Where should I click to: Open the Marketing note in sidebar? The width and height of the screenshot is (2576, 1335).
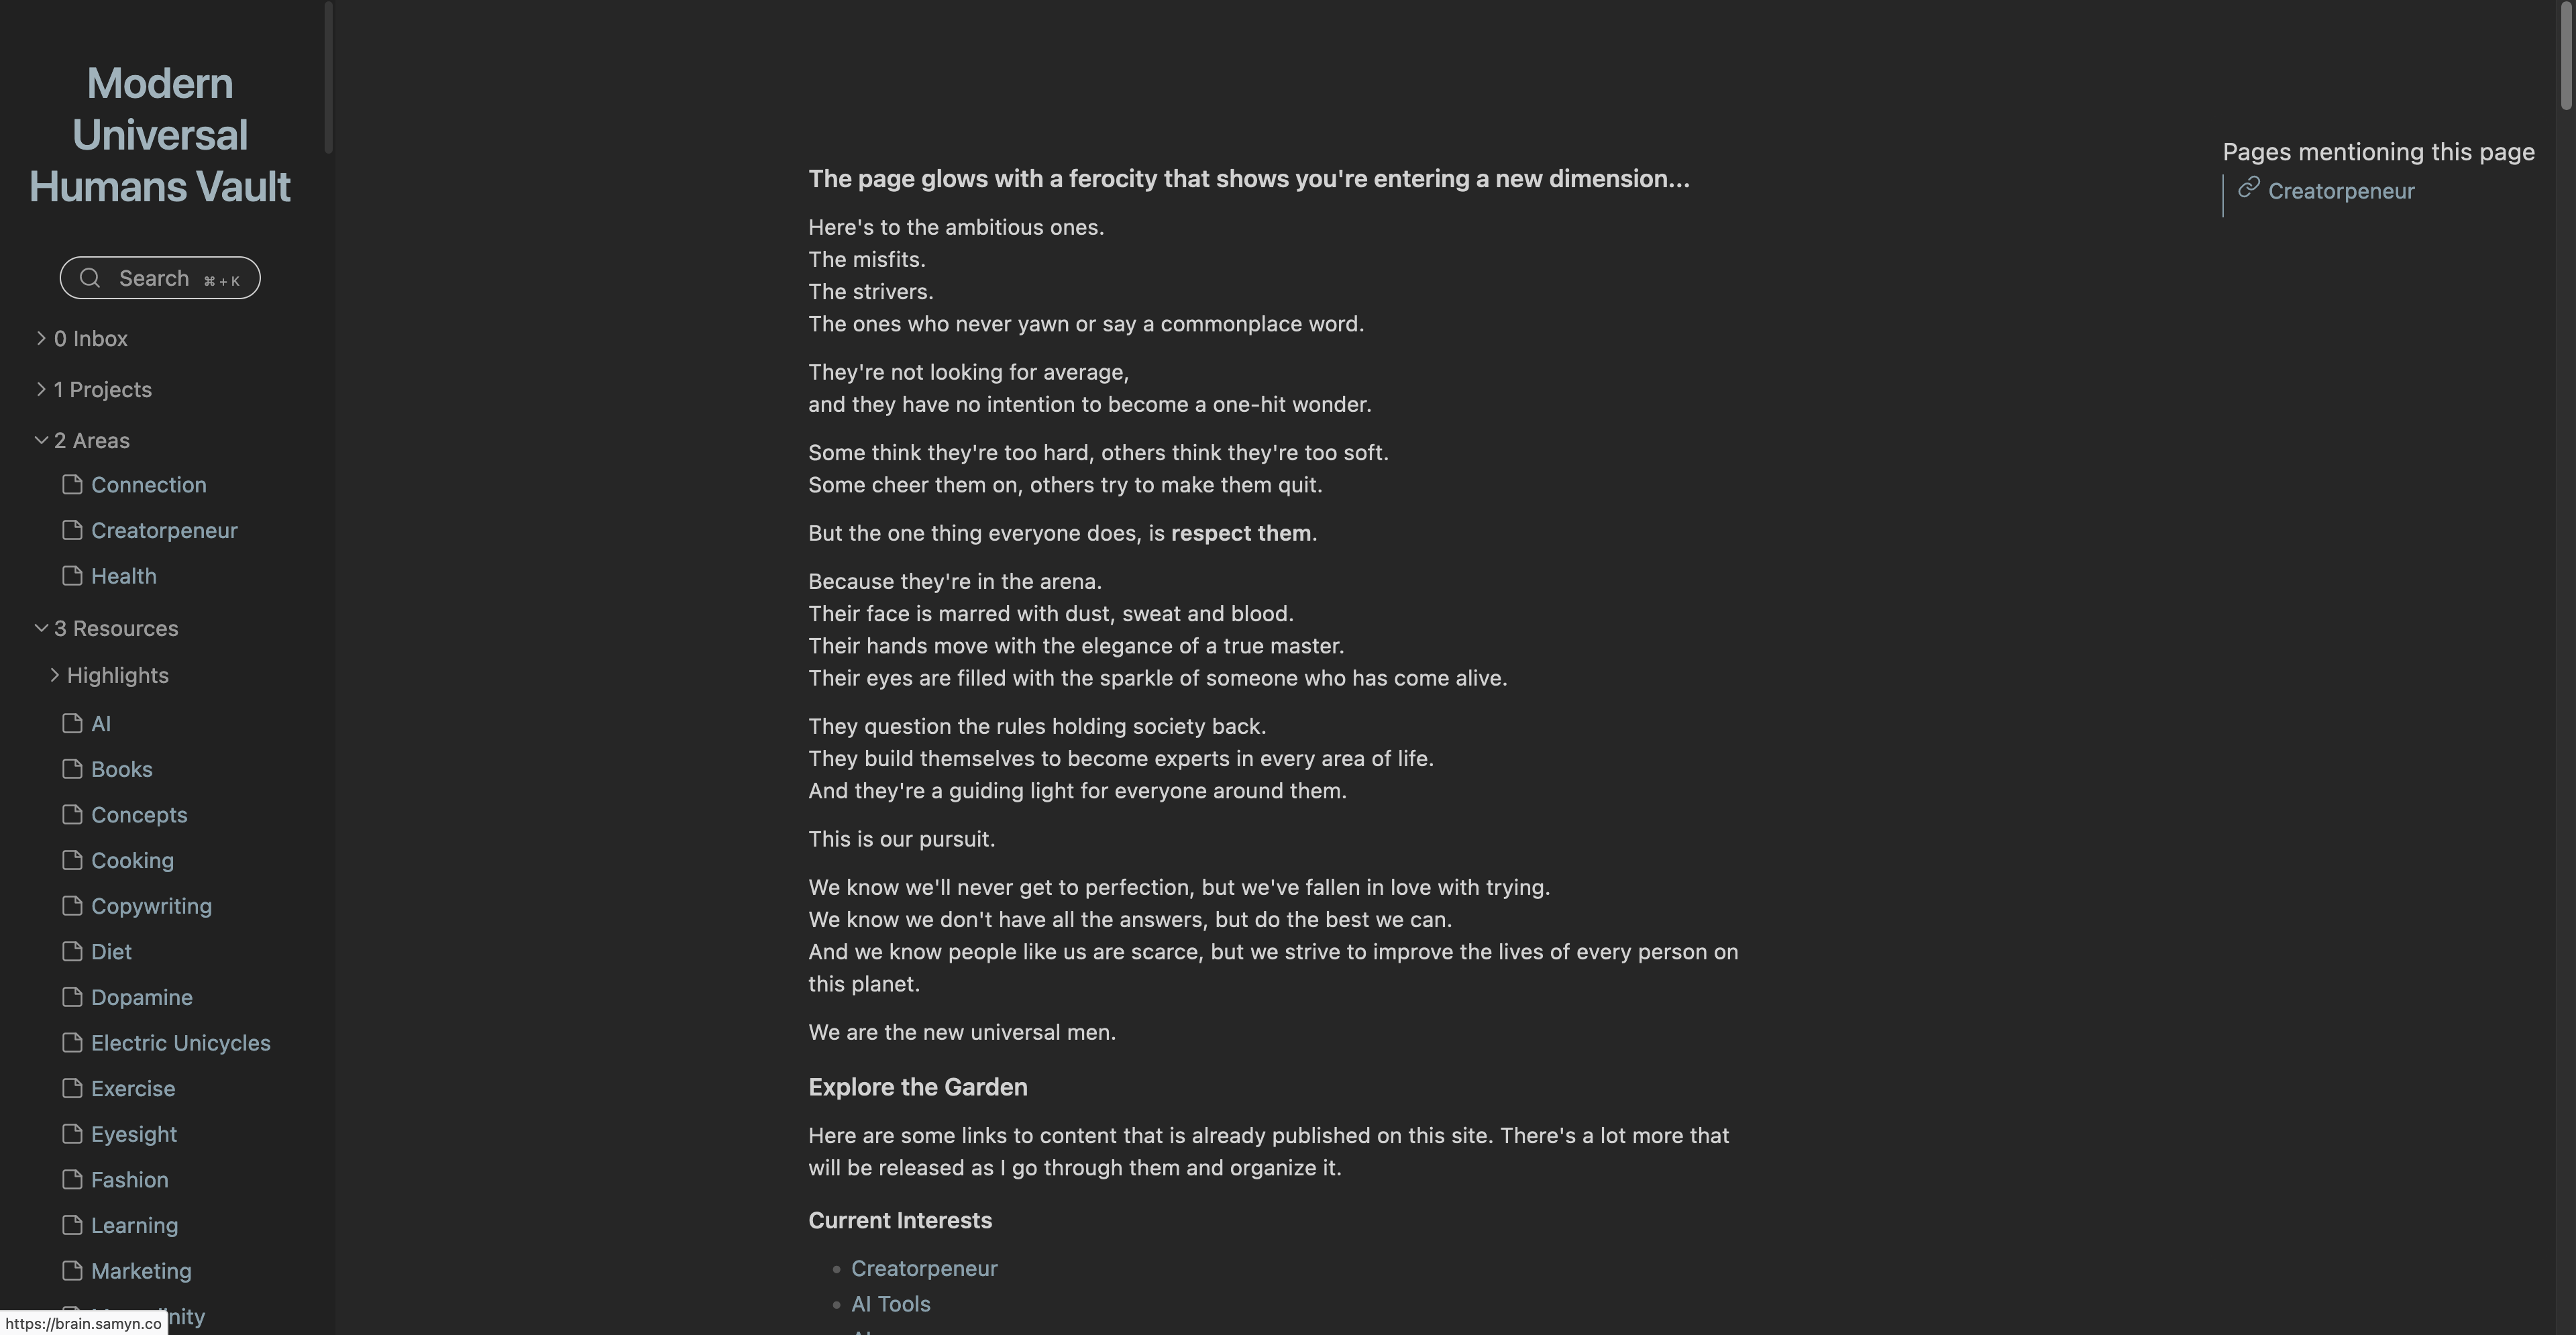tap(141, 1271)
